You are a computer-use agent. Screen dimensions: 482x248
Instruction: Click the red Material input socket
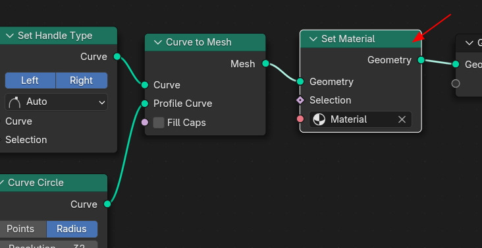click(x=300, y=119)
